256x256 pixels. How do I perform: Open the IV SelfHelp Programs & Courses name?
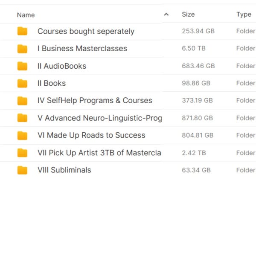tap(95, 101)
